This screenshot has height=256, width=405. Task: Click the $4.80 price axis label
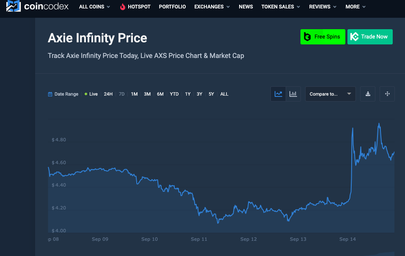[59, 140]
